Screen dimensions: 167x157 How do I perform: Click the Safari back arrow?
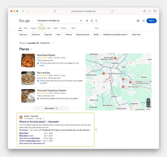pyautogui.click(x=23, y=11)
